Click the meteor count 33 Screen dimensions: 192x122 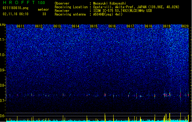tap(44, 14)
